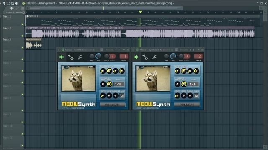
Task: Open plug-and-gear wrapper settings in Meow SynthEdit #2
Action: (145, 57)
